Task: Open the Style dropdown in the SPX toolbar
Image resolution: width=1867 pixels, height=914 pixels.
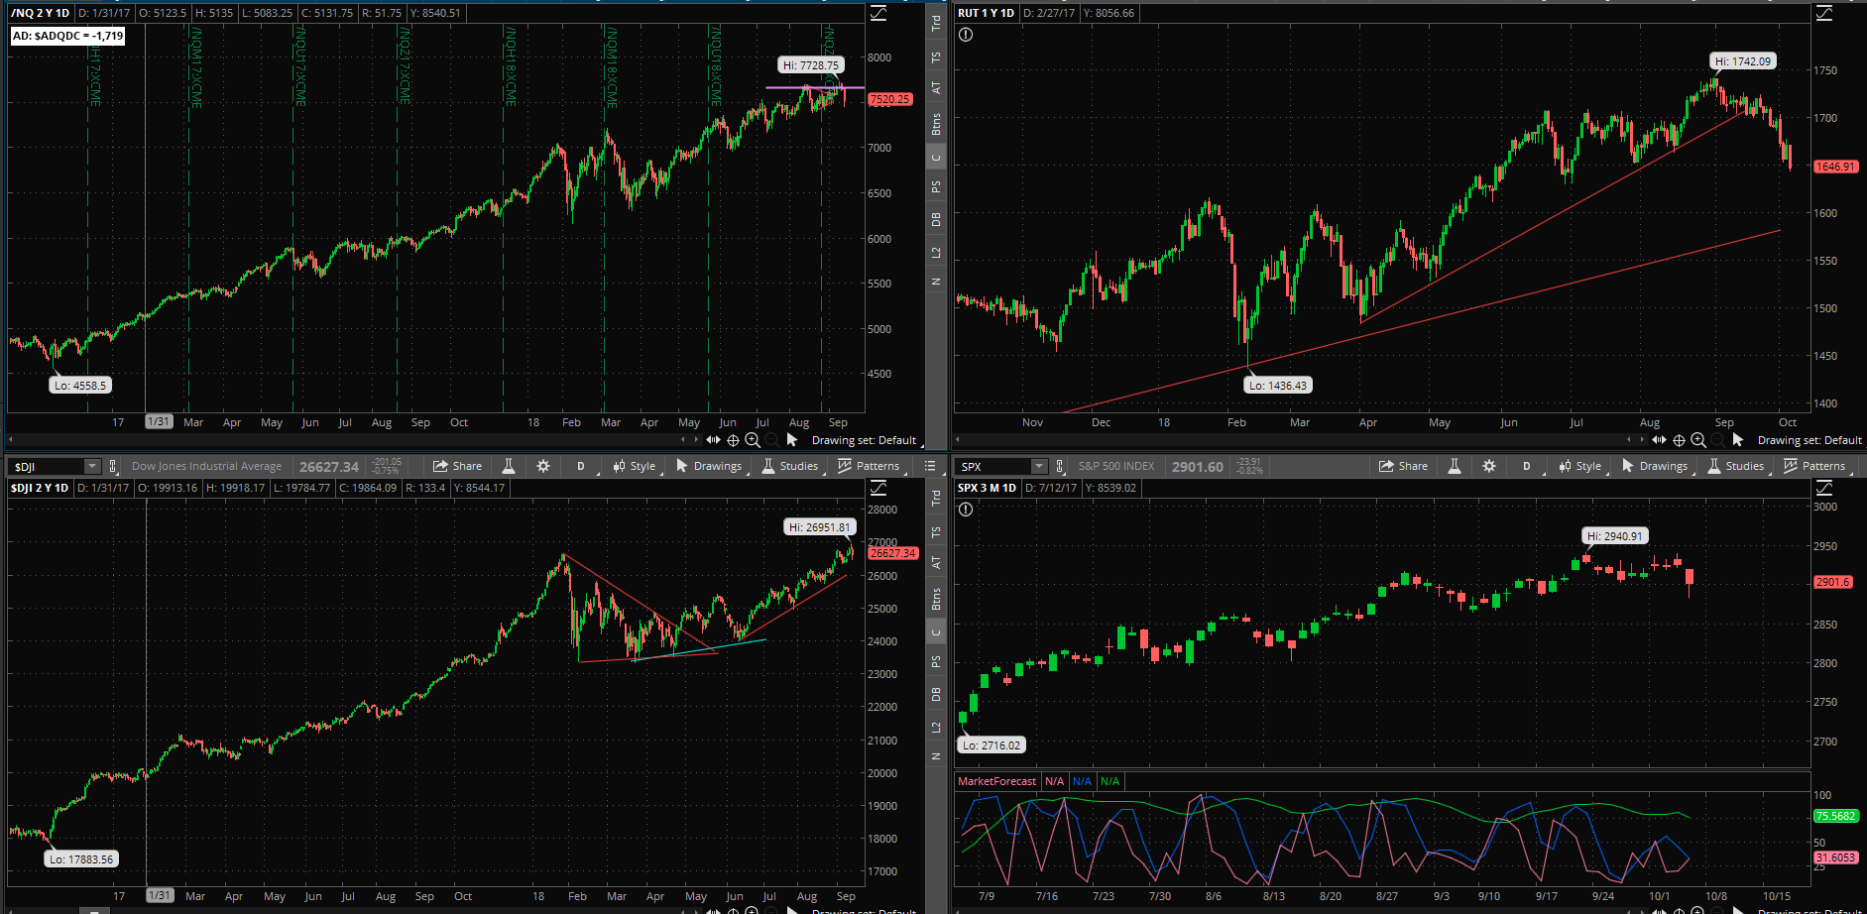Action: (1580, 466)
